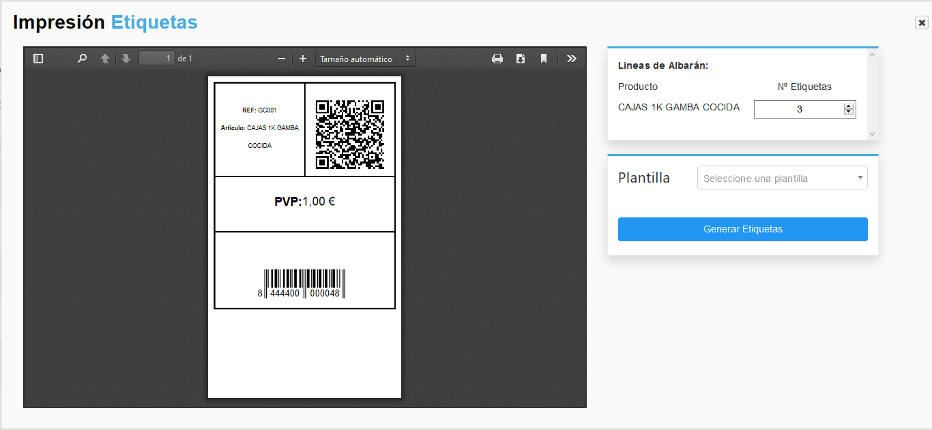The height and width of the screenshot is (430, 932).
Task: Close the Impresión Etiquetas dialog
Action: [x=922, y=22]
